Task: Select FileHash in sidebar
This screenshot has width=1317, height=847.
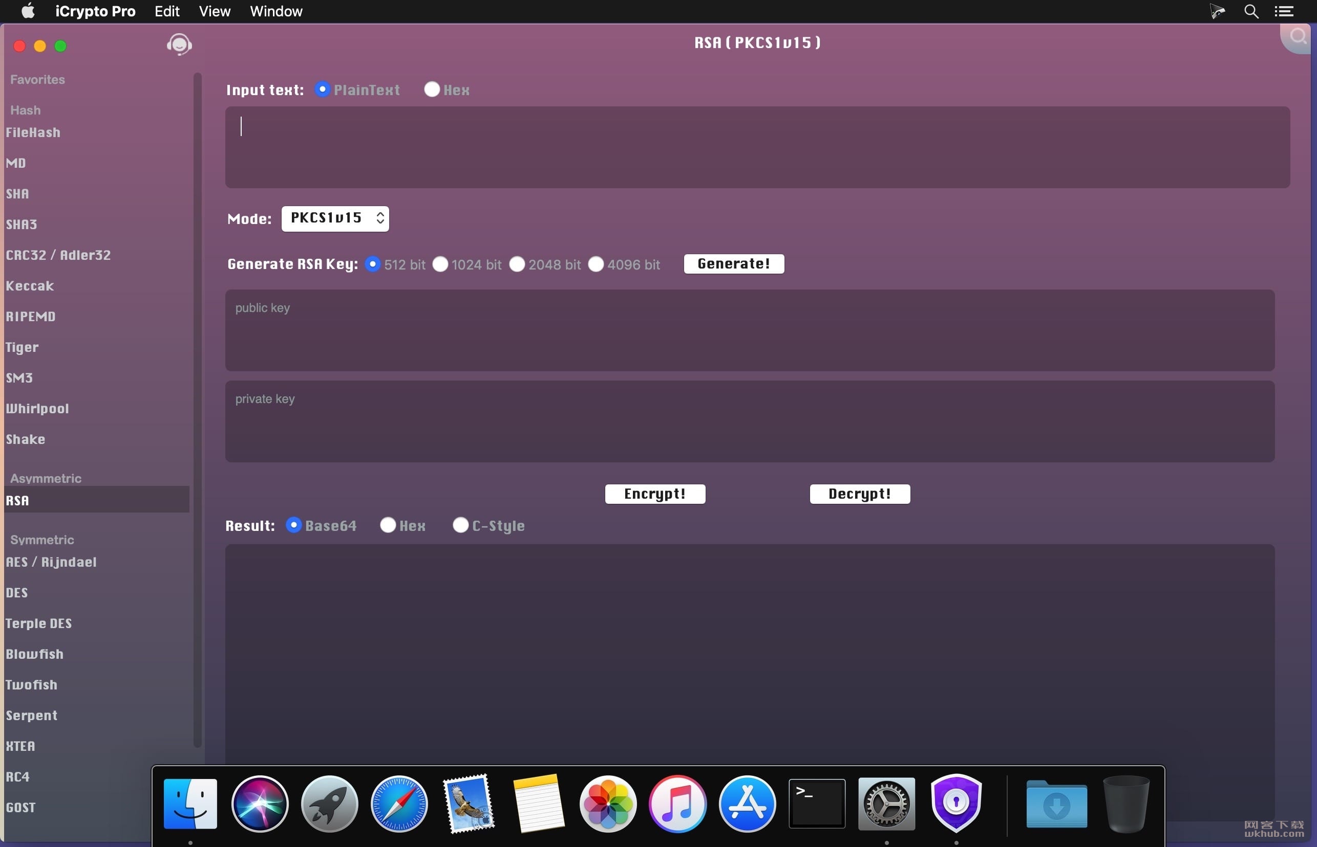Action: click(33, 132)
